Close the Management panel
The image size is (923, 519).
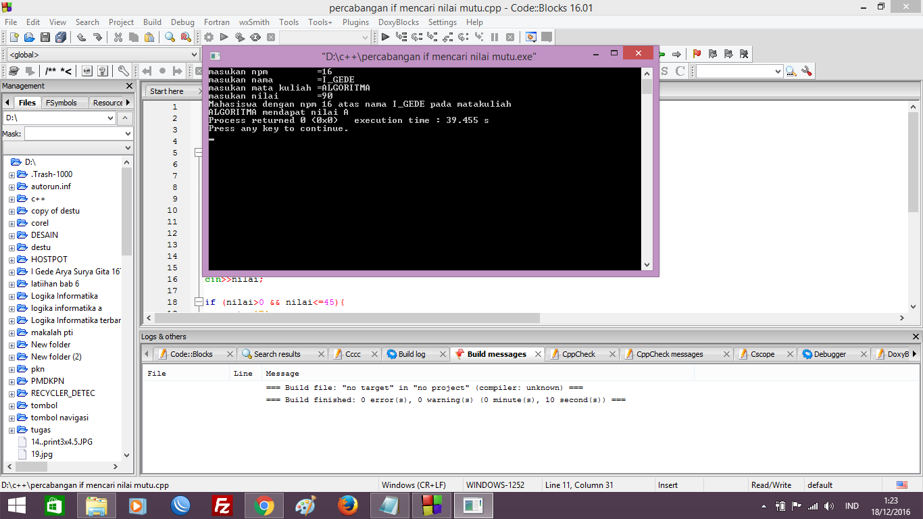pyautogui.click(x=130, y=86)
